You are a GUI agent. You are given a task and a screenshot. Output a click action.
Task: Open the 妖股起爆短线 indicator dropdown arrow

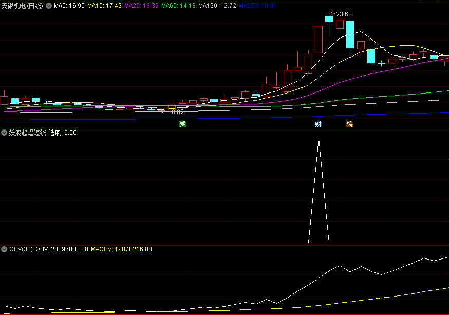point(4,133)
